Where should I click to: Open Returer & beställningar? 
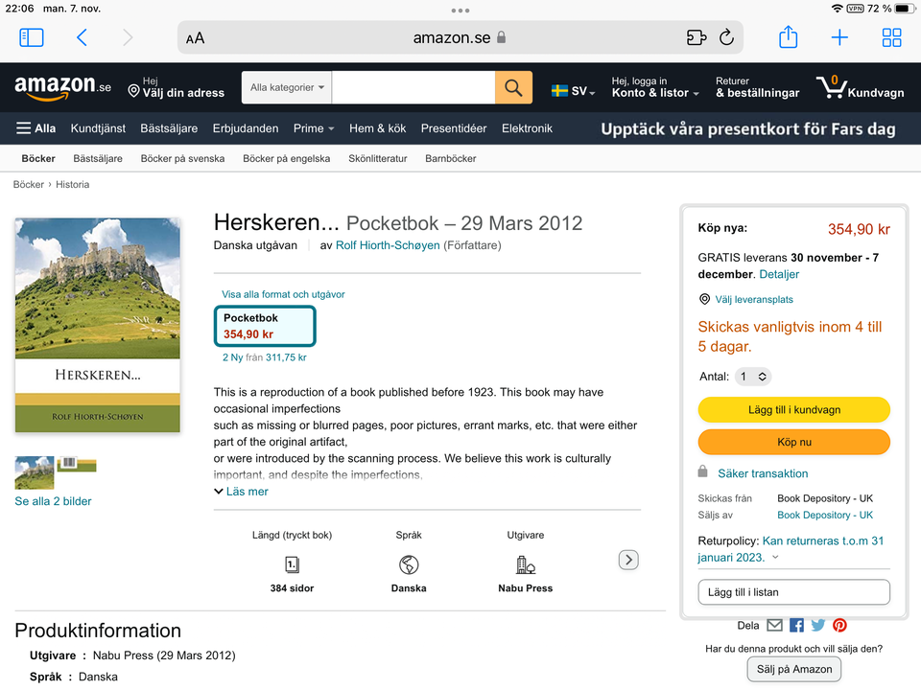pyautogui.click(x=757, y=87)
